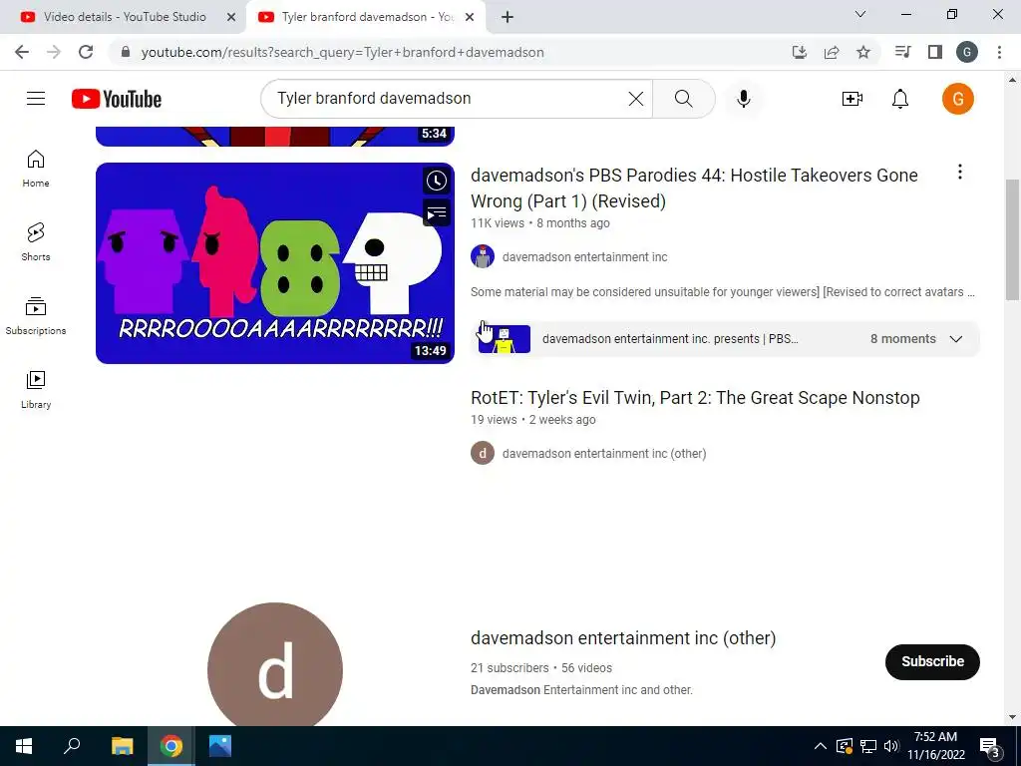
Task: Open davemadson entertainment inc (other) under RotET video
Action: coord(603,454)
